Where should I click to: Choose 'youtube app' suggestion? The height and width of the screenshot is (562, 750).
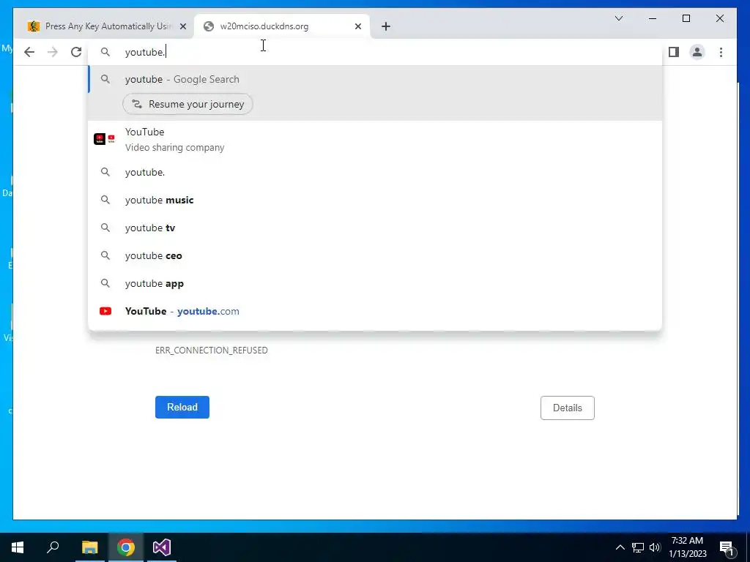[x=375, y=283]
